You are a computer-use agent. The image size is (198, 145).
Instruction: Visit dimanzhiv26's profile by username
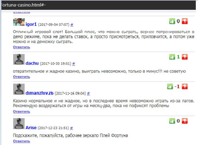tap(40, 93)
